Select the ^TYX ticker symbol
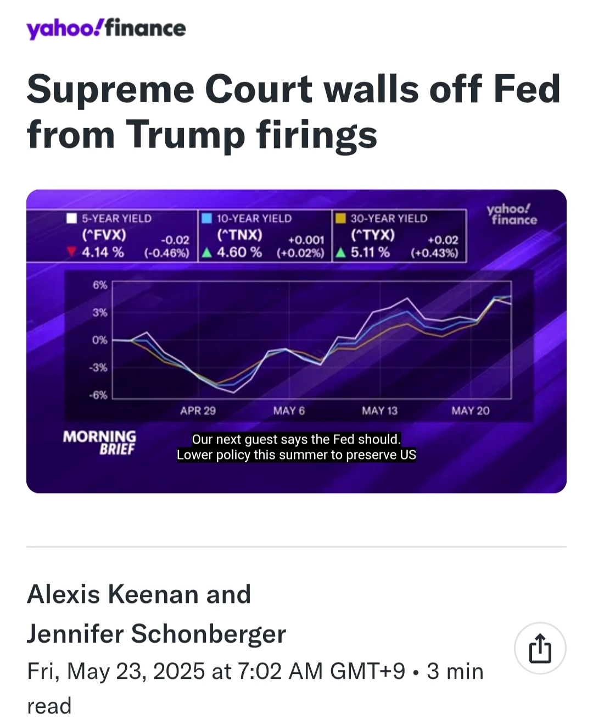This screenshot has width=593, height=719. click(x=373, y=235)
